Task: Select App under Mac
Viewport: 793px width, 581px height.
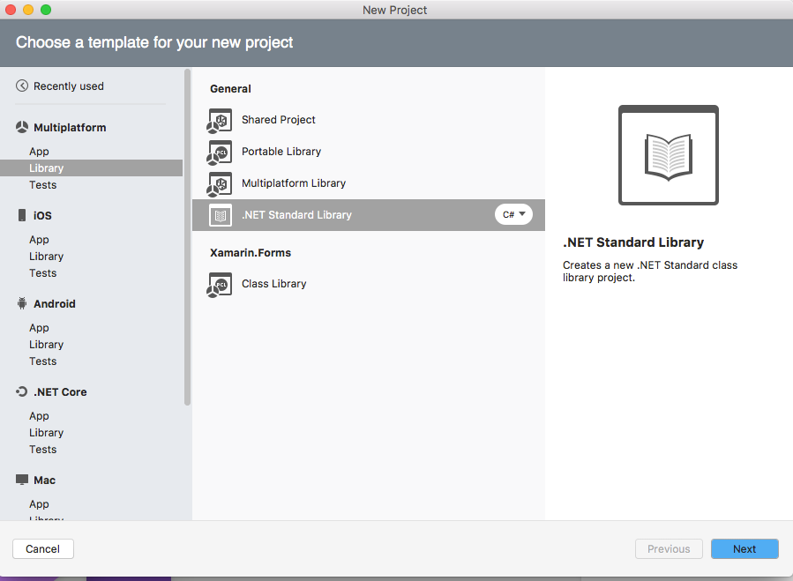Action: pos(39,504)
